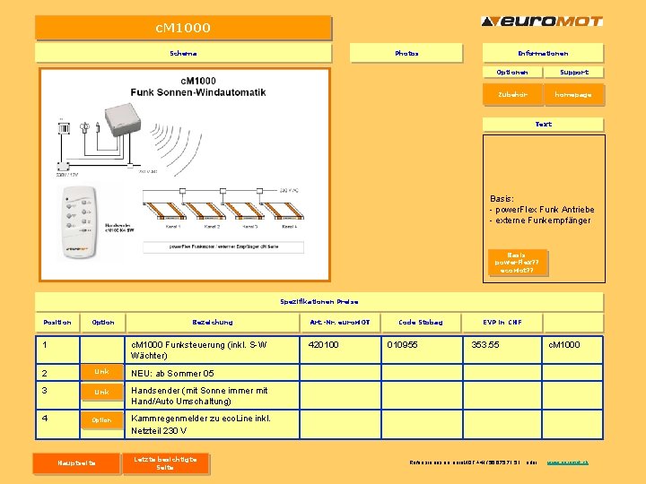Click Basis powerFlex?? ecoMot?? button
This screenshot has height=484, width=646.
pyautogui.click(x=518, y=263)
